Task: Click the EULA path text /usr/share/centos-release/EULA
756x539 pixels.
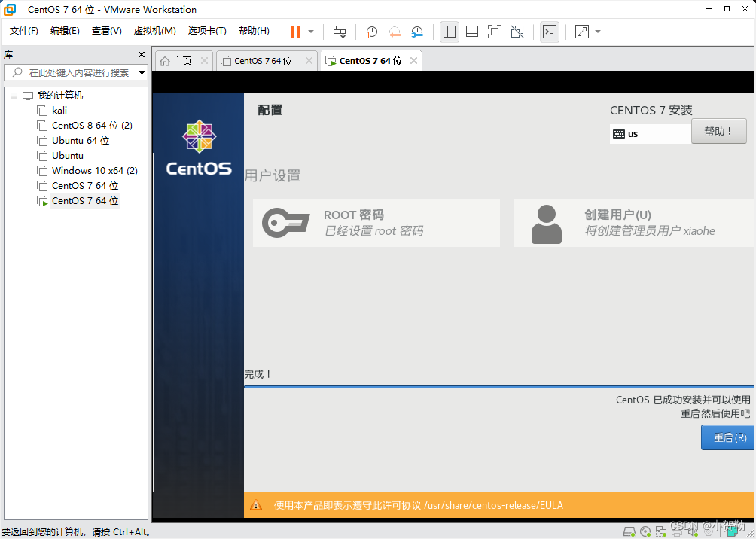Action: (x=493, y=505)
